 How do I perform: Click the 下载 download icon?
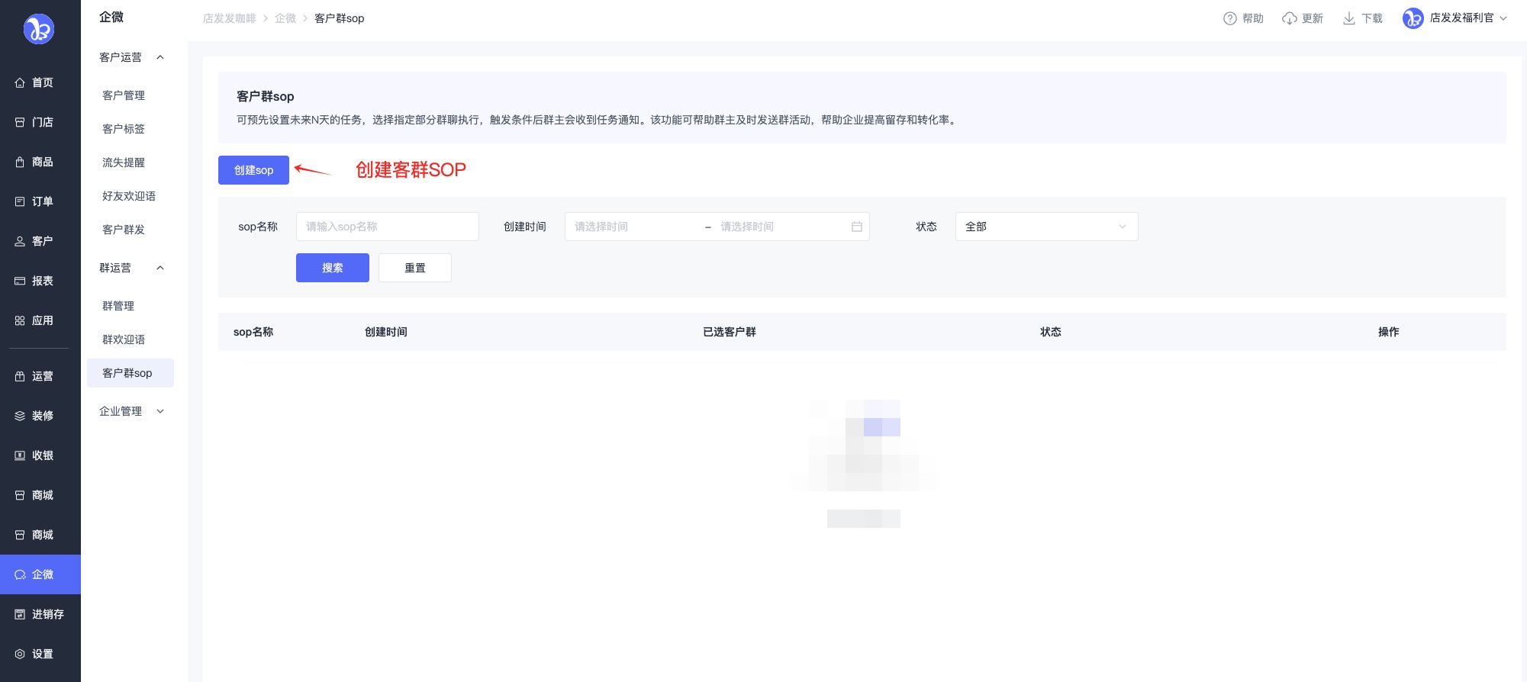click(1348, 18)
